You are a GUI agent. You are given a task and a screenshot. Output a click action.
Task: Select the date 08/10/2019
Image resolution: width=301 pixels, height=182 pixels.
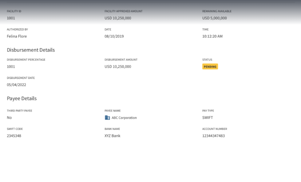click(114, 36)
